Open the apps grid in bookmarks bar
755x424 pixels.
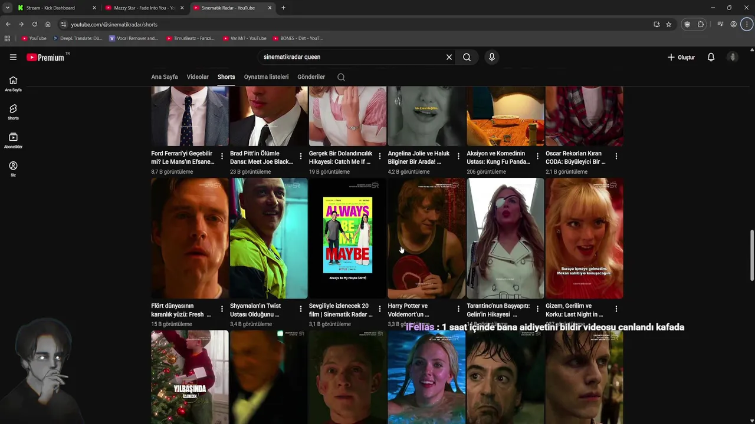click(x=7, y=38)
